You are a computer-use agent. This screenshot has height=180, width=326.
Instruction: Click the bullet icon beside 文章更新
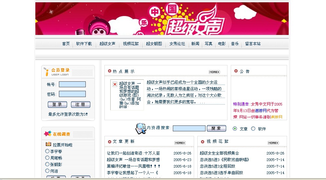[x=110, y=141]
